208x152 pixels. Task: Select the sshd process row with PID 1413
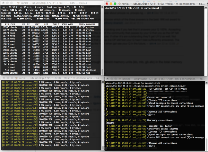[x=50, y=64]
